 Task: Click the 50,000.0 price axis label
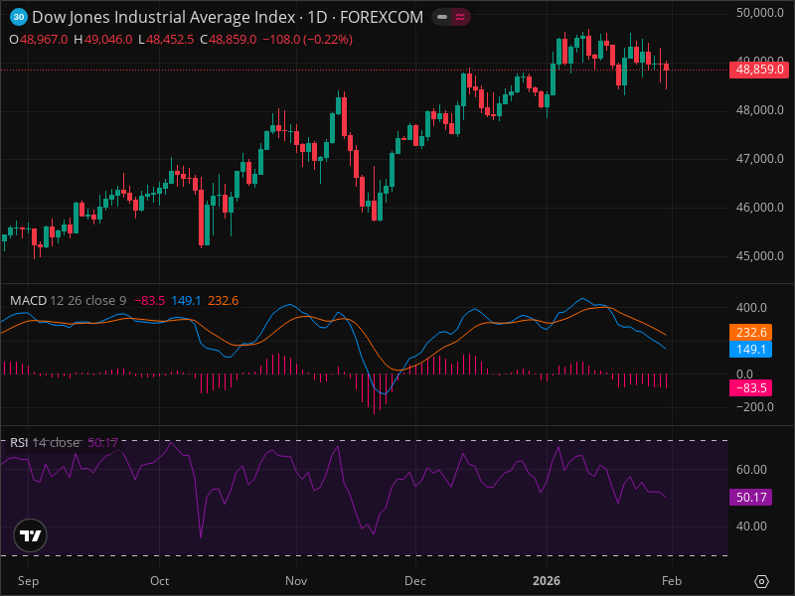point(759,13)
